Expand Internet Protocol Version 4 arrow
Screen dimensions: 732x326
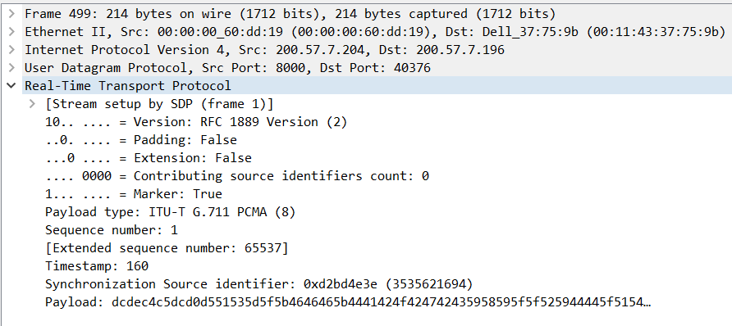(11, 50)
